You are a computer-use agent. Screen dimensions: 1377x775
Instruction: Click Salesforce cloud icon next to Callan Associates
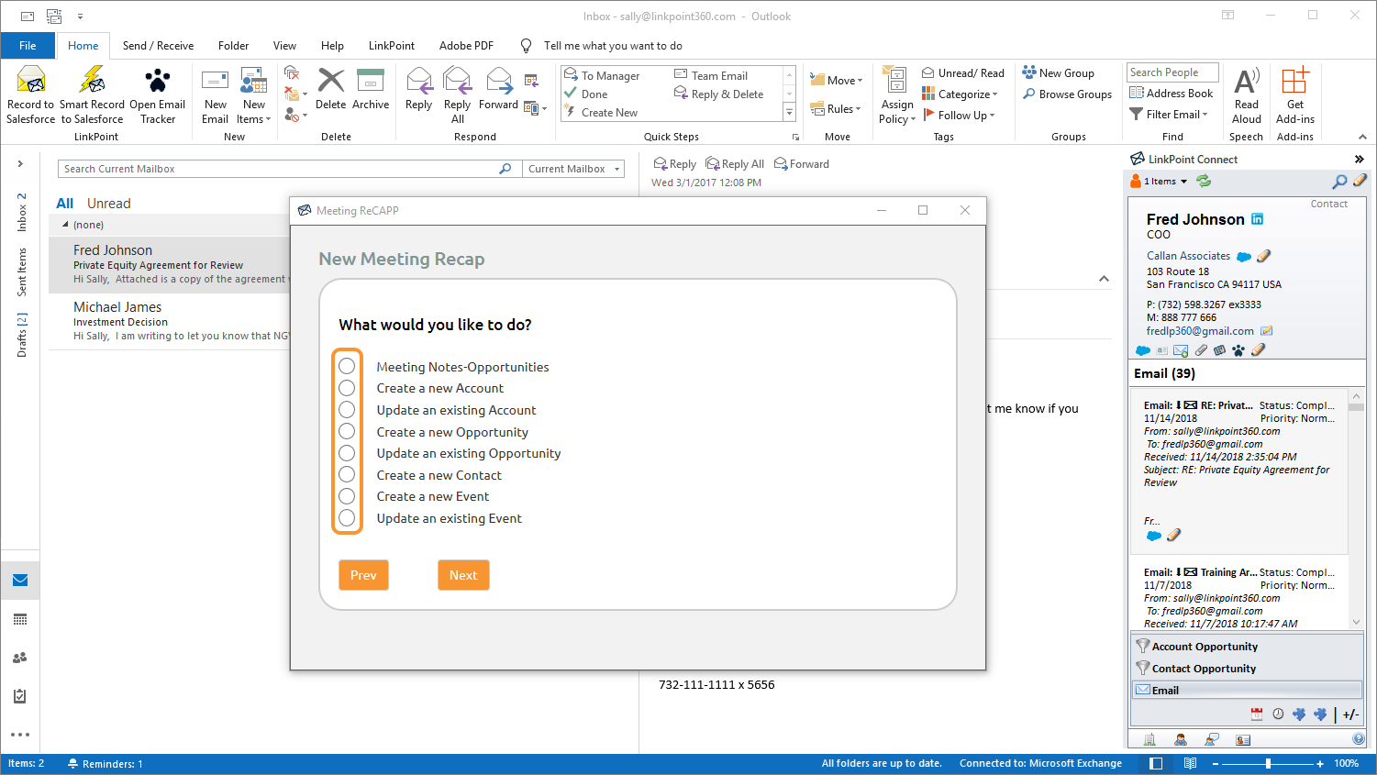[x=1244, y=257]
